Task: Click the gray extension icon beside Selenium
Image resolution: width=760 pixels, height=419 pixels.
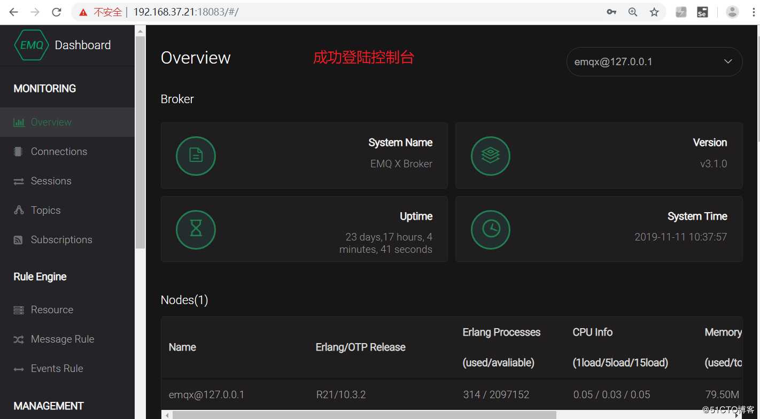Action: 681,12
